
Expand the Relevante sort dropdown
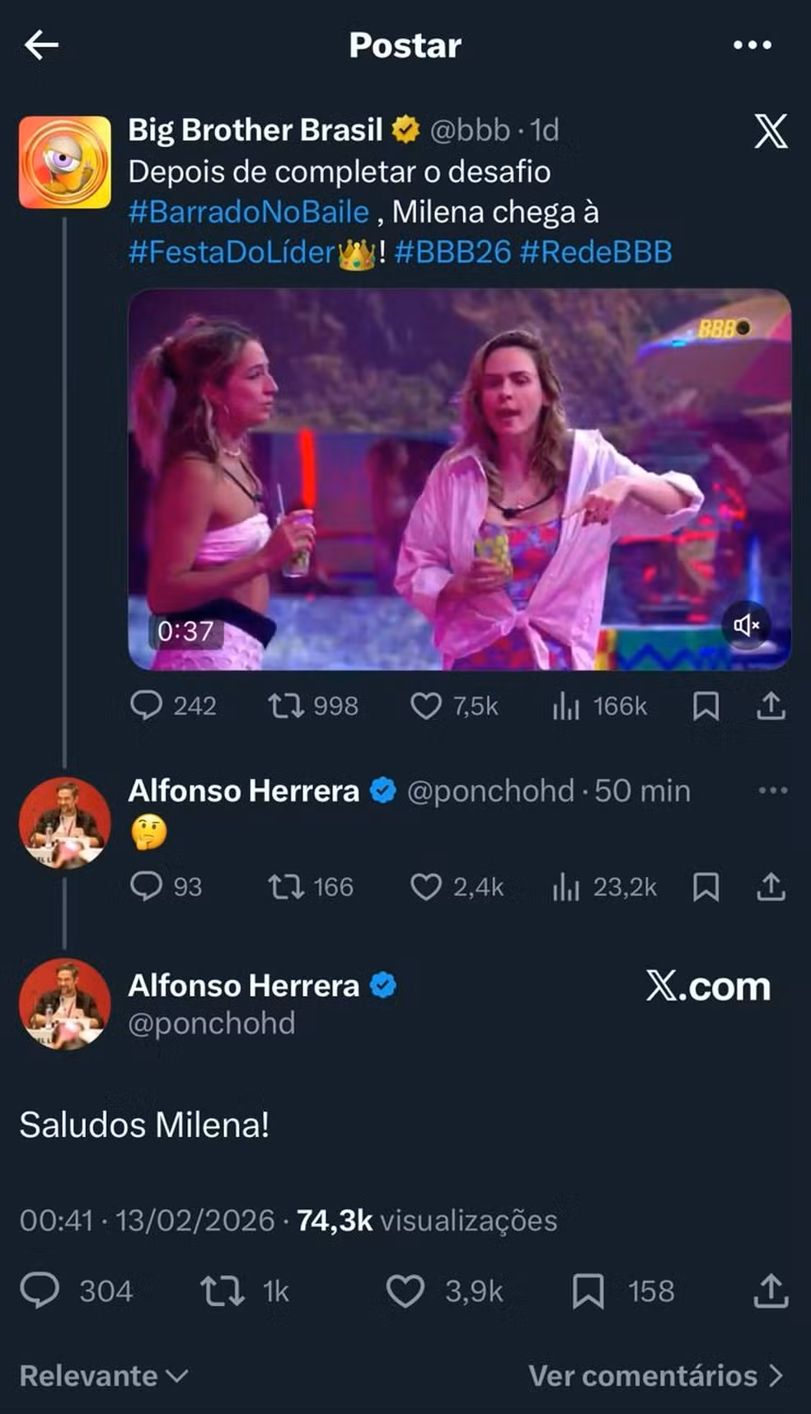104,1375
